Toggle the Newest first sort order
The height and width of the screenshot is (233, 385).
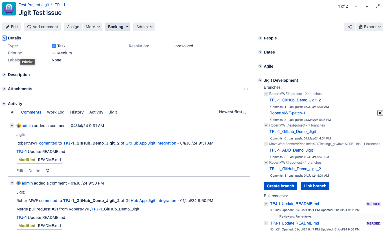233,112
